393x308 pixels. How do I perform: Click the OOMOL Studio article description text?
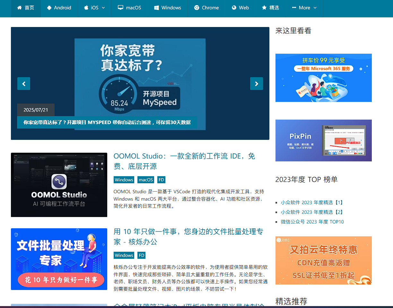[x=189, y=199]
